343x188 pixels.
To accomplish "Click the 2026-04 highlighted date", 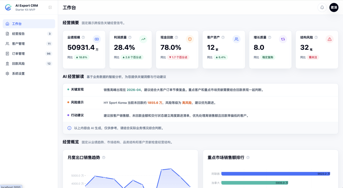I will tap(134, 90).
